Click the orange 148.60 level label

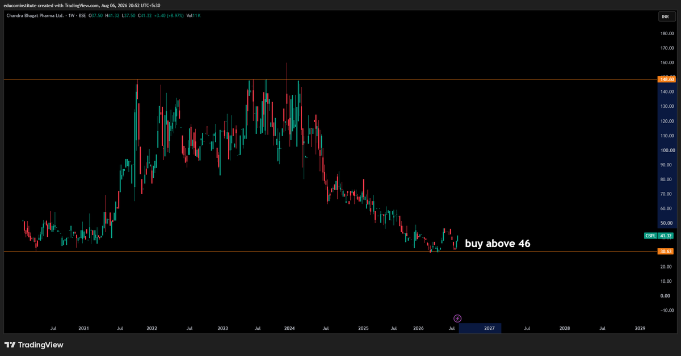tap(666, 79)
